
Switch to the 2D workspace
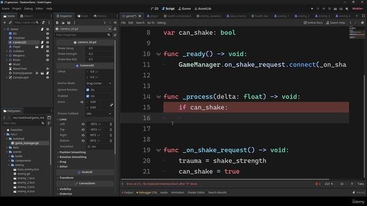point(154,9)
